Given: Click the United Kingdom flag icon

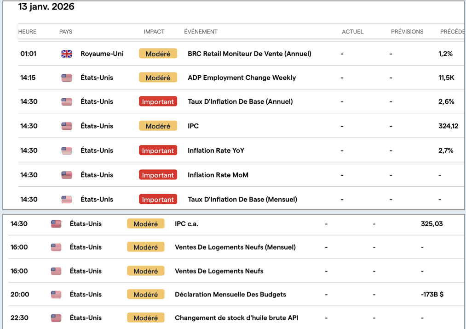Looking at the screenshot, I should coord(67,54).
